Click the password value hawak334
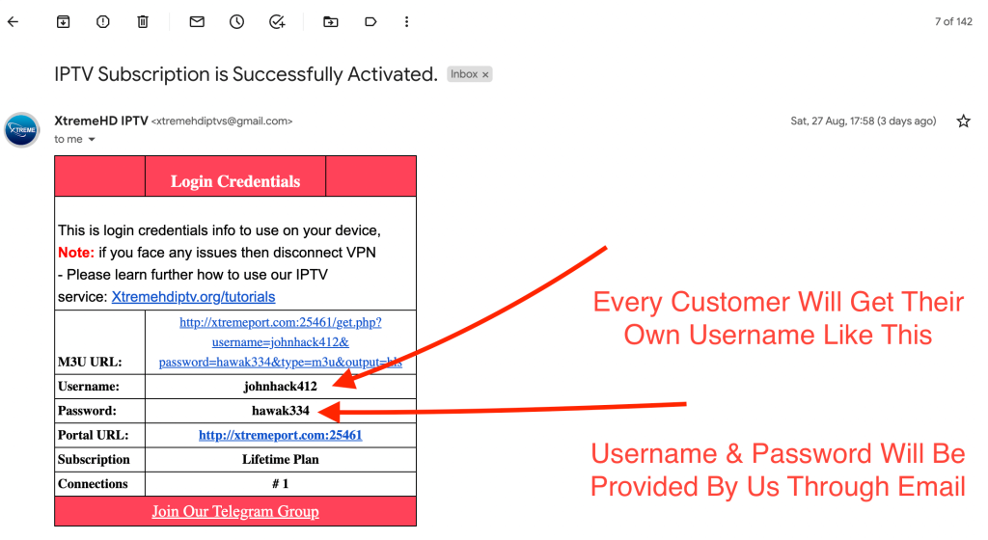This screenshot has height=540, width=988. click(281, 411)
